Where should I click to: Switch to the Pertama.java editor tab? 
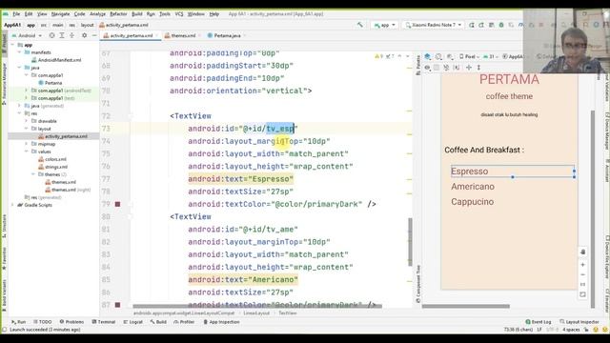click(x=227, y=35)
